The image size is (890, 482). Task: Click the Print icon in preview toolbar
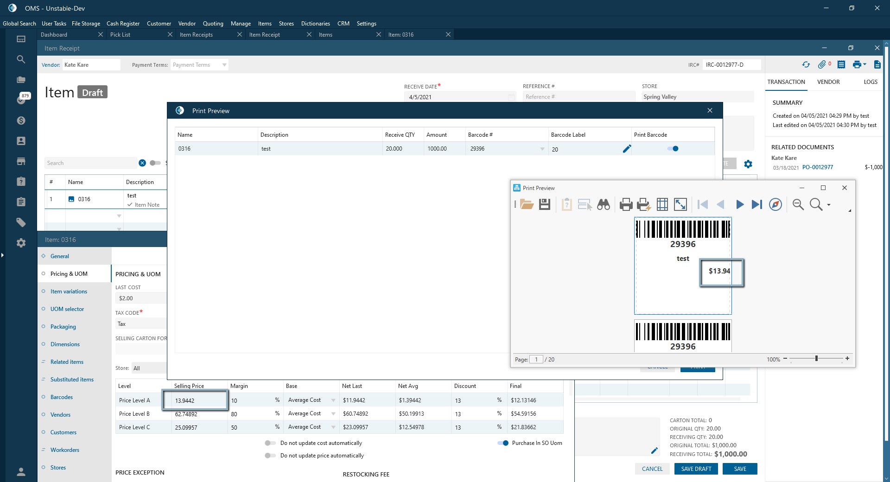pyautogui.click(x=626, y=204)
